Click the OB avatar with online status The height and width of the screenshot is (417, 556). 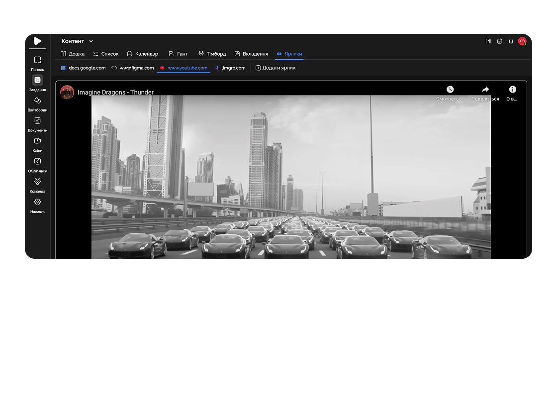[x=522, y=41]
